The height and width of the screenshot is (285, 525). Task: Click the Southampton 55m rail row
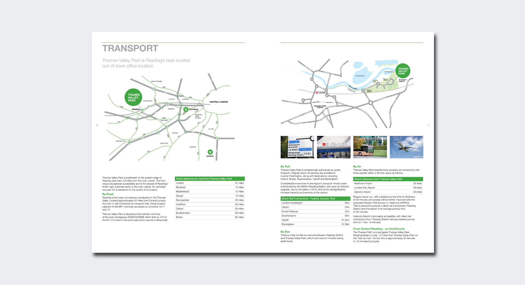click(315, 216)
